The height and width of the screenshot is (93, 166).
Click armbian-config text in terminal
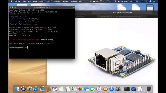[47, 40]
